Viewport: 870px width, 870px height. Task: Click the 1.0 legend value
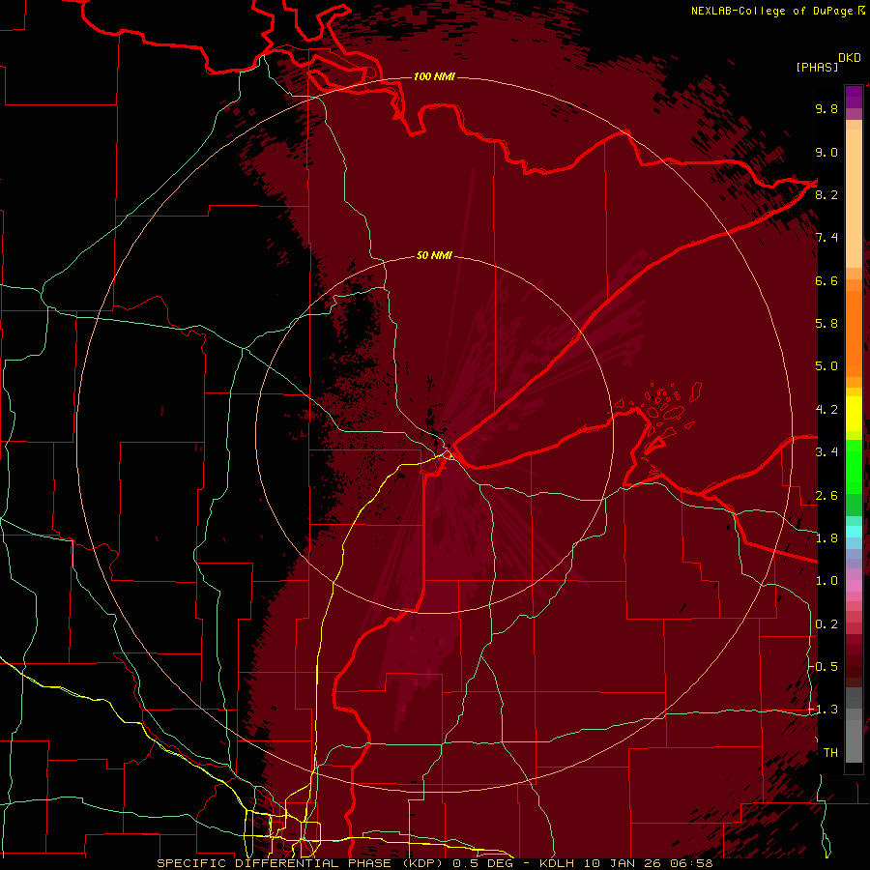(x=826, y=581)
